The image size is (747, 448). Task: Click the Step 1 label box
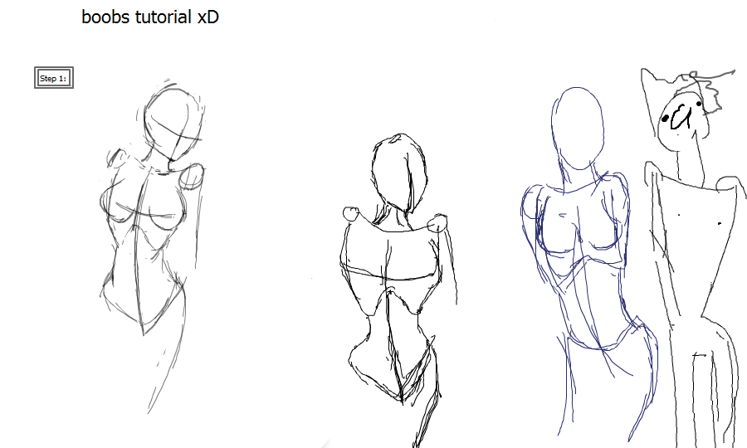53,78
